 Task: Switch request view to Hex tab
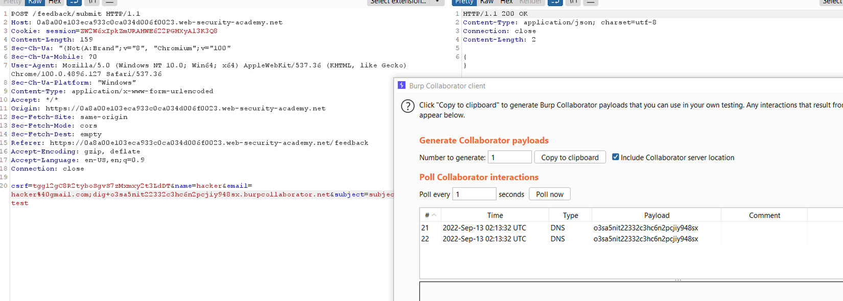tap(55, 2)
